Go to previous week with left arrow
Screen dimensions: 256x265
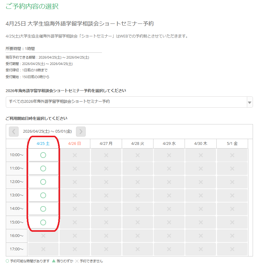(14, 131)
